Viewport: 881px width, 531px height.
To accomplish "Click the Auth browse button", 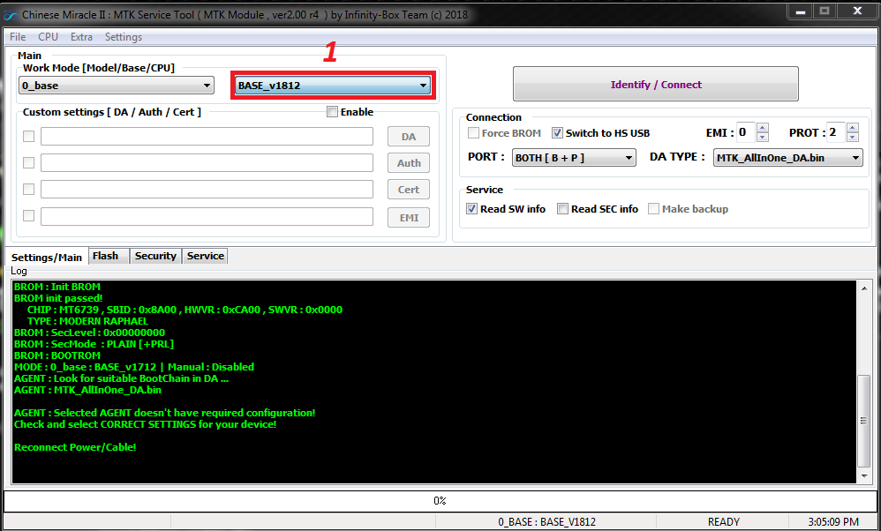I will tap(409, 163).
